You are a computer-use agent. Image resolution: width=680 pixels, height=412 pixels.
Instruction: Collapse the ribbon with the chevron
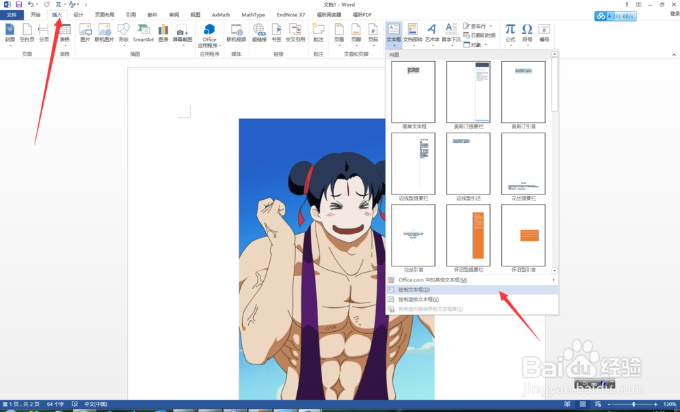click(674, 54)
